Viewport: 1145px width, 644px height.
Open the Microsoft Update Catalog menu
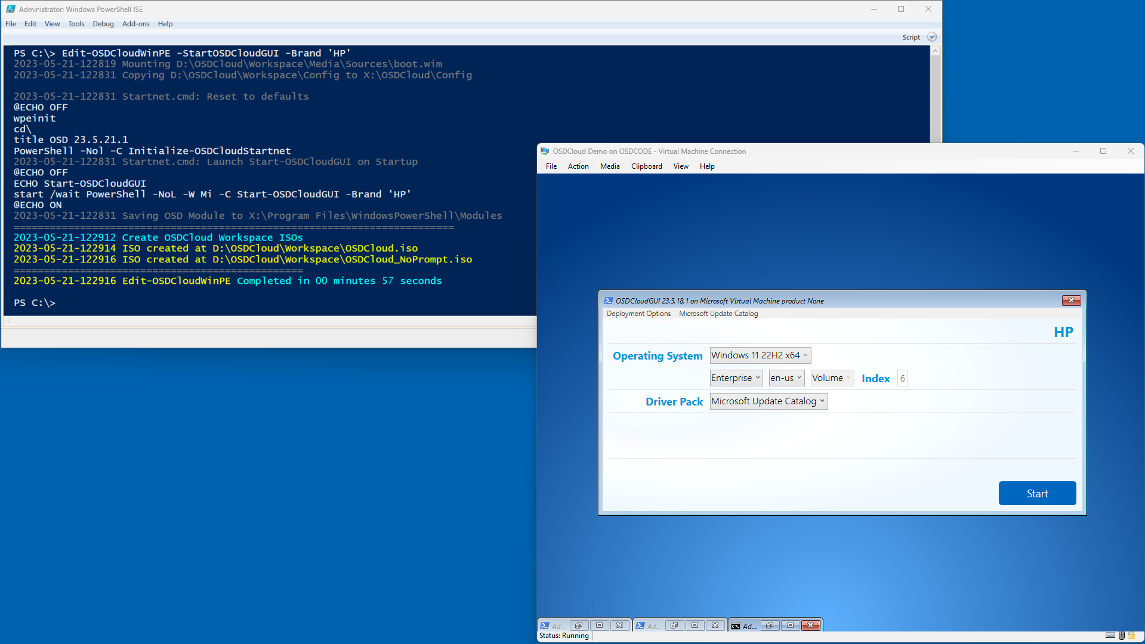pos(718,314)
